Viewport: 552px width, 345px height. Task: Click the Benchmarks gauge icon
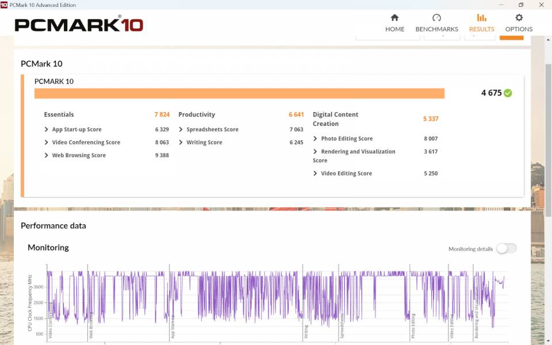point(436,18)
